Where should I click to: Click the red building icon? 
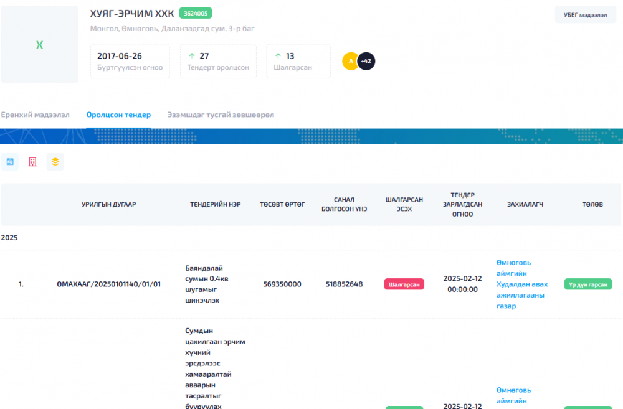[32, 162]
